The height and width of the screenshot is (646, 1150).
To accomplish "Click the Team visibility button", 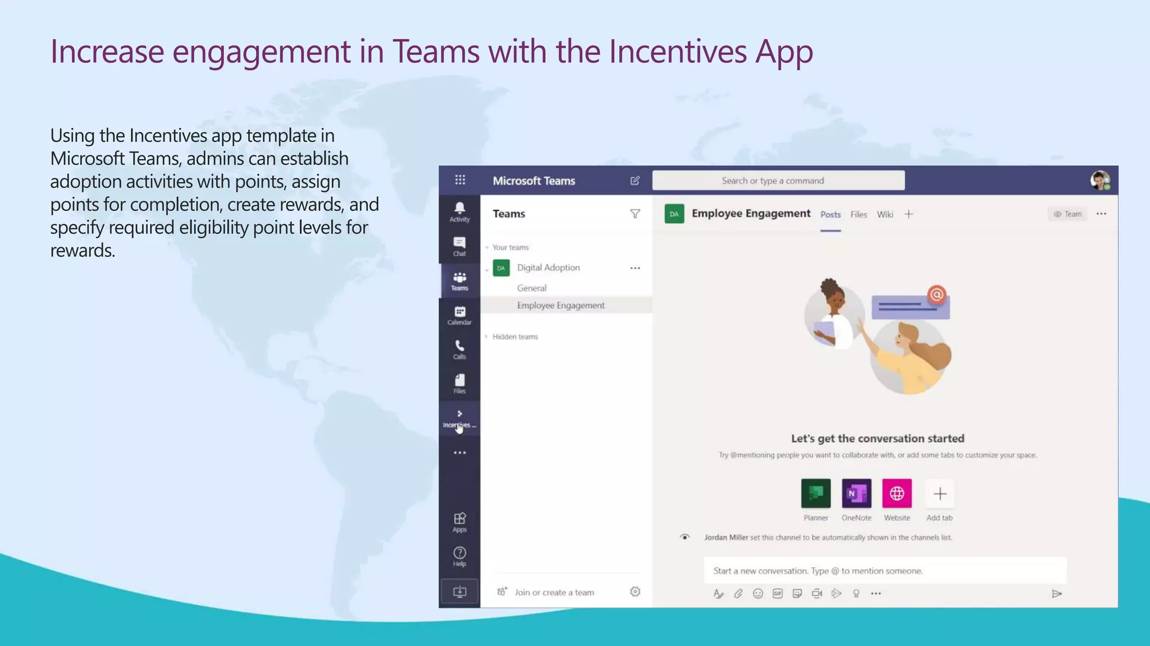I will click(1067, 214).
